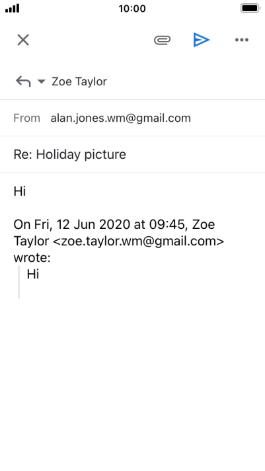Tap the battery icon in status bar
Screen dimensions: 265x471
[x=250, y=8]
